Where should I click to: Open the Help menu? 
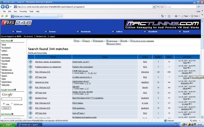tap(37, 11)
